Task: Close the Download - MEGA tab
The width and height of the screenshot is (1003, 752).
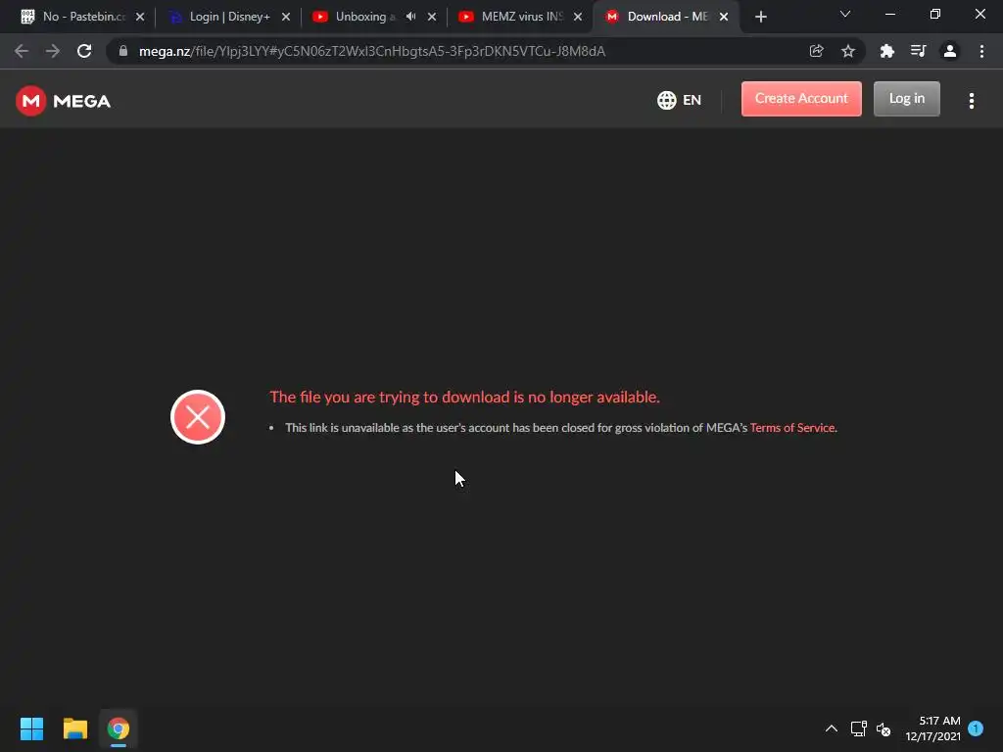Action: pos(724,17)
